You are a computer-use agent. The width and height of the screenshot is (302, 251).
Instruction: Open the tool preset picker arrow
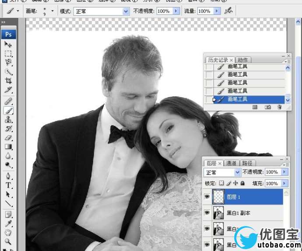tap(18, 11)
